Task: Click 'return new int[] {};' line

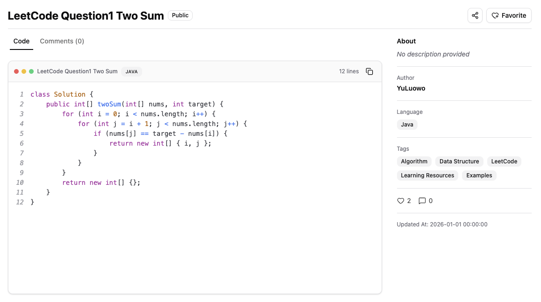Action: (101, 183)
